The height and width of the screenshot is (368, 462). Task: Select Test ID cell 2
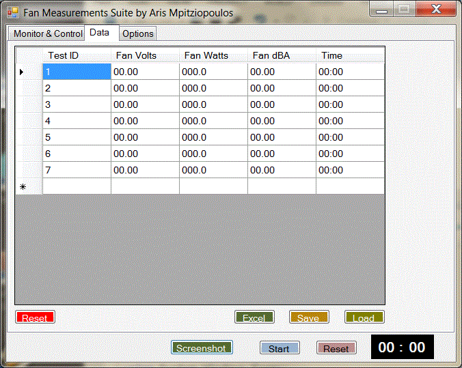pos(77,88)
